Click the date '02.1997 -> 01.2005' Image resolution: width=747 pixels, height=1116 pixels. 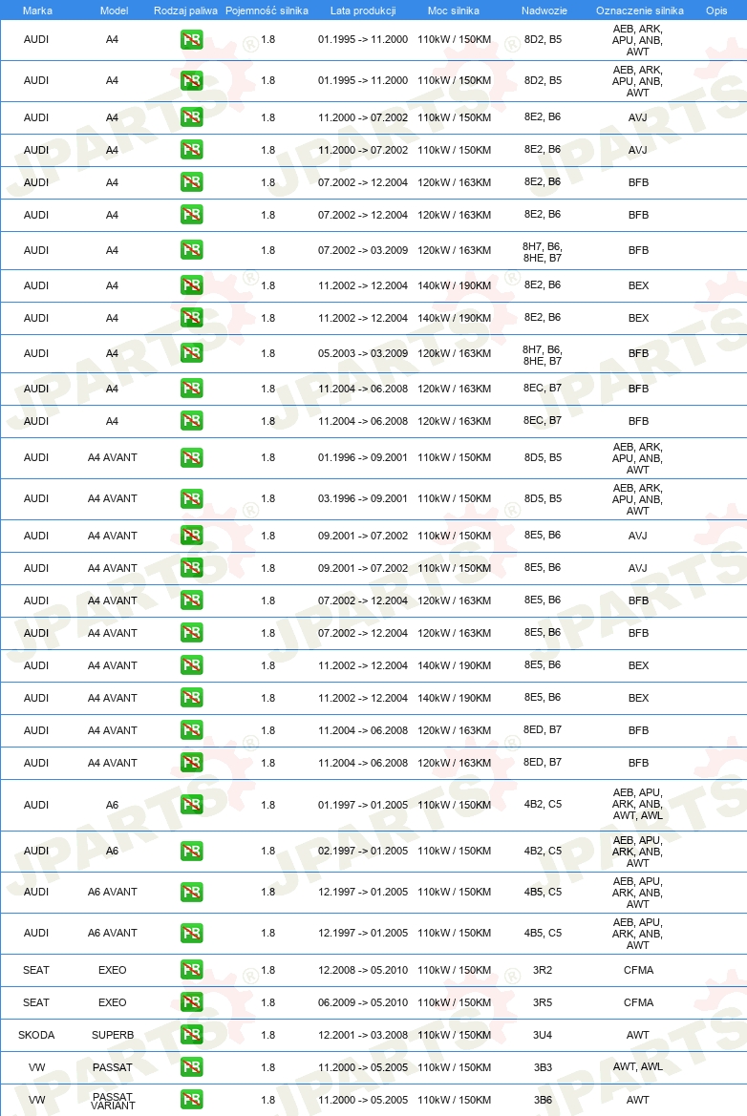click(x=363, y=851)
